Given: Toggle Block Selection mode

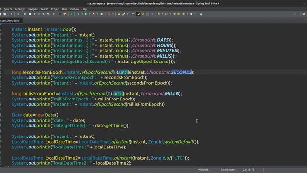Looking at the screenshot, I should pos(147,14).
